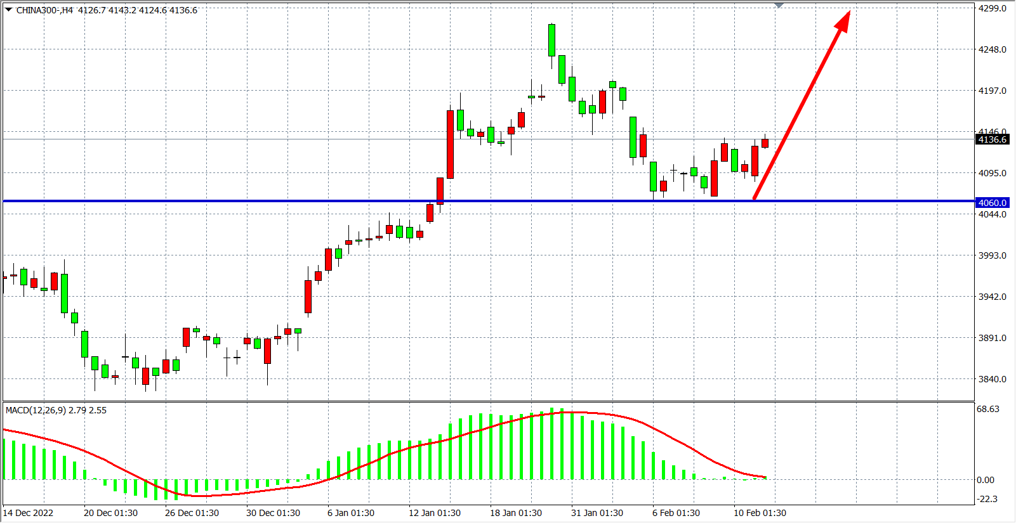The height and width of the screenshot is (523, 1016).
Task: Click the 10 Feb 01:30 time label
Action: [x=760, y=513]
